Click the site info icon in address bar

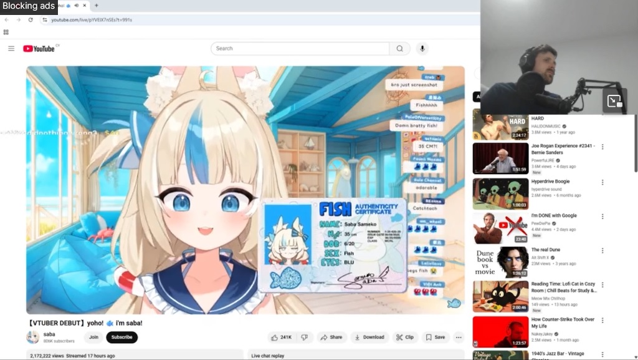pos(45,19)
